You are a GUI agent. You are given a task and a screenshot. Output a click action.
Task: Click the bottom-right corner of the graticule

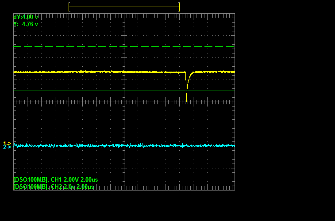click(x=234, y=190)
